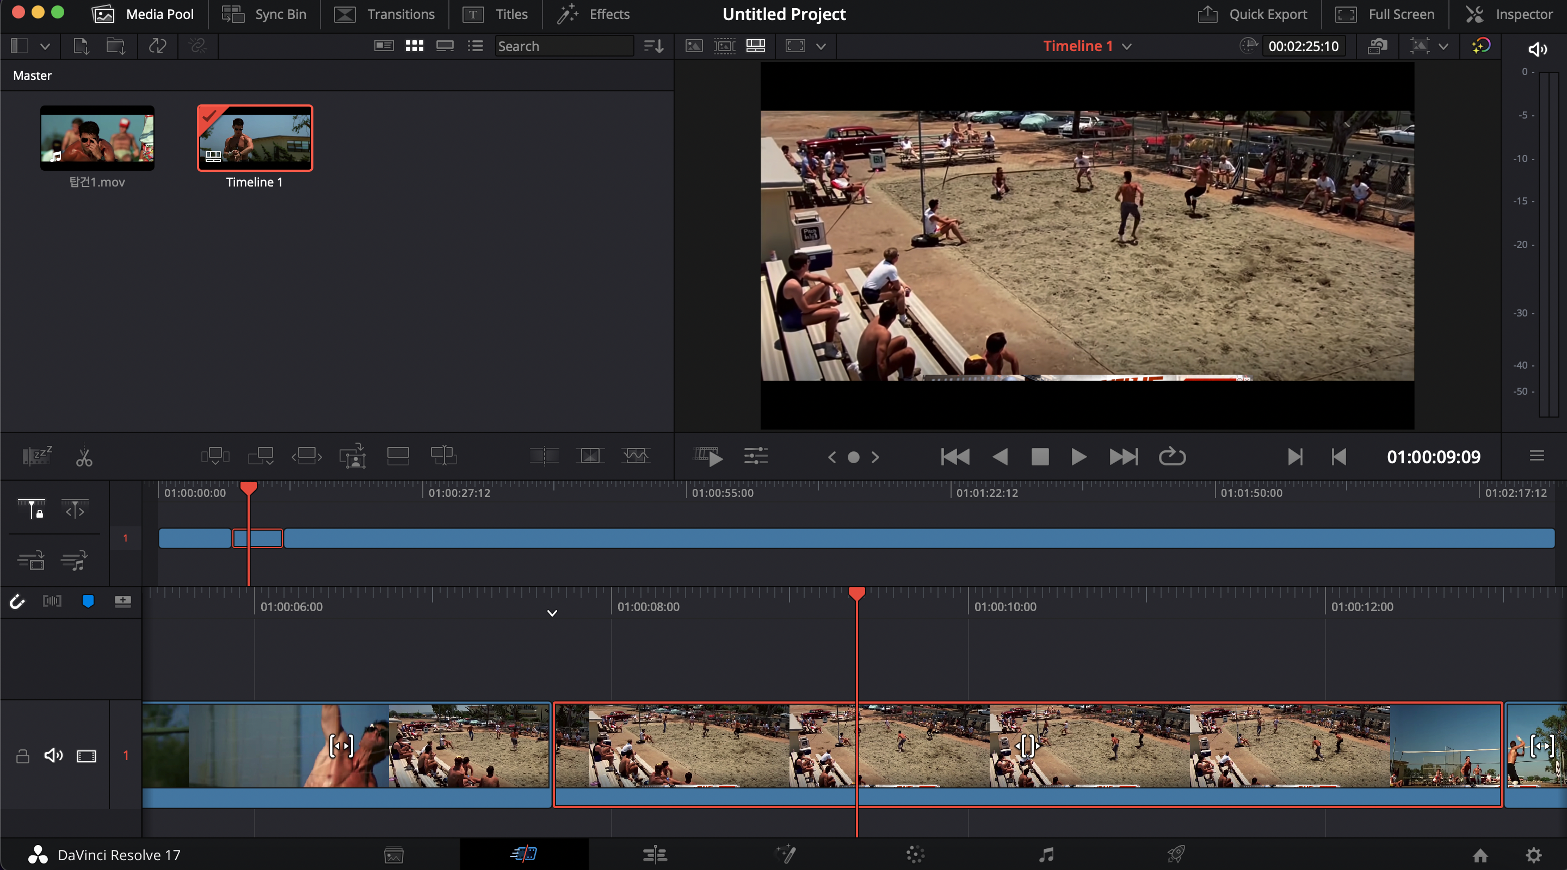Open the media pool sort order menu

[x=653, y=46]
